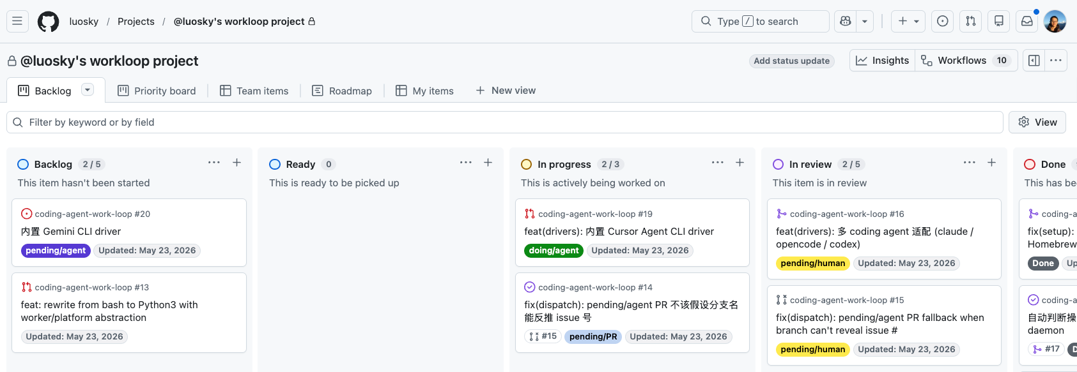
Task: Click the doing/agent green label
Action: (x=554, y=251)
